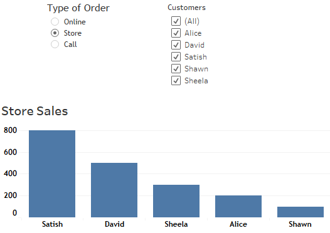330x233 pixels.
Task: Select the Store order type
Action: (x=55, y=33)
